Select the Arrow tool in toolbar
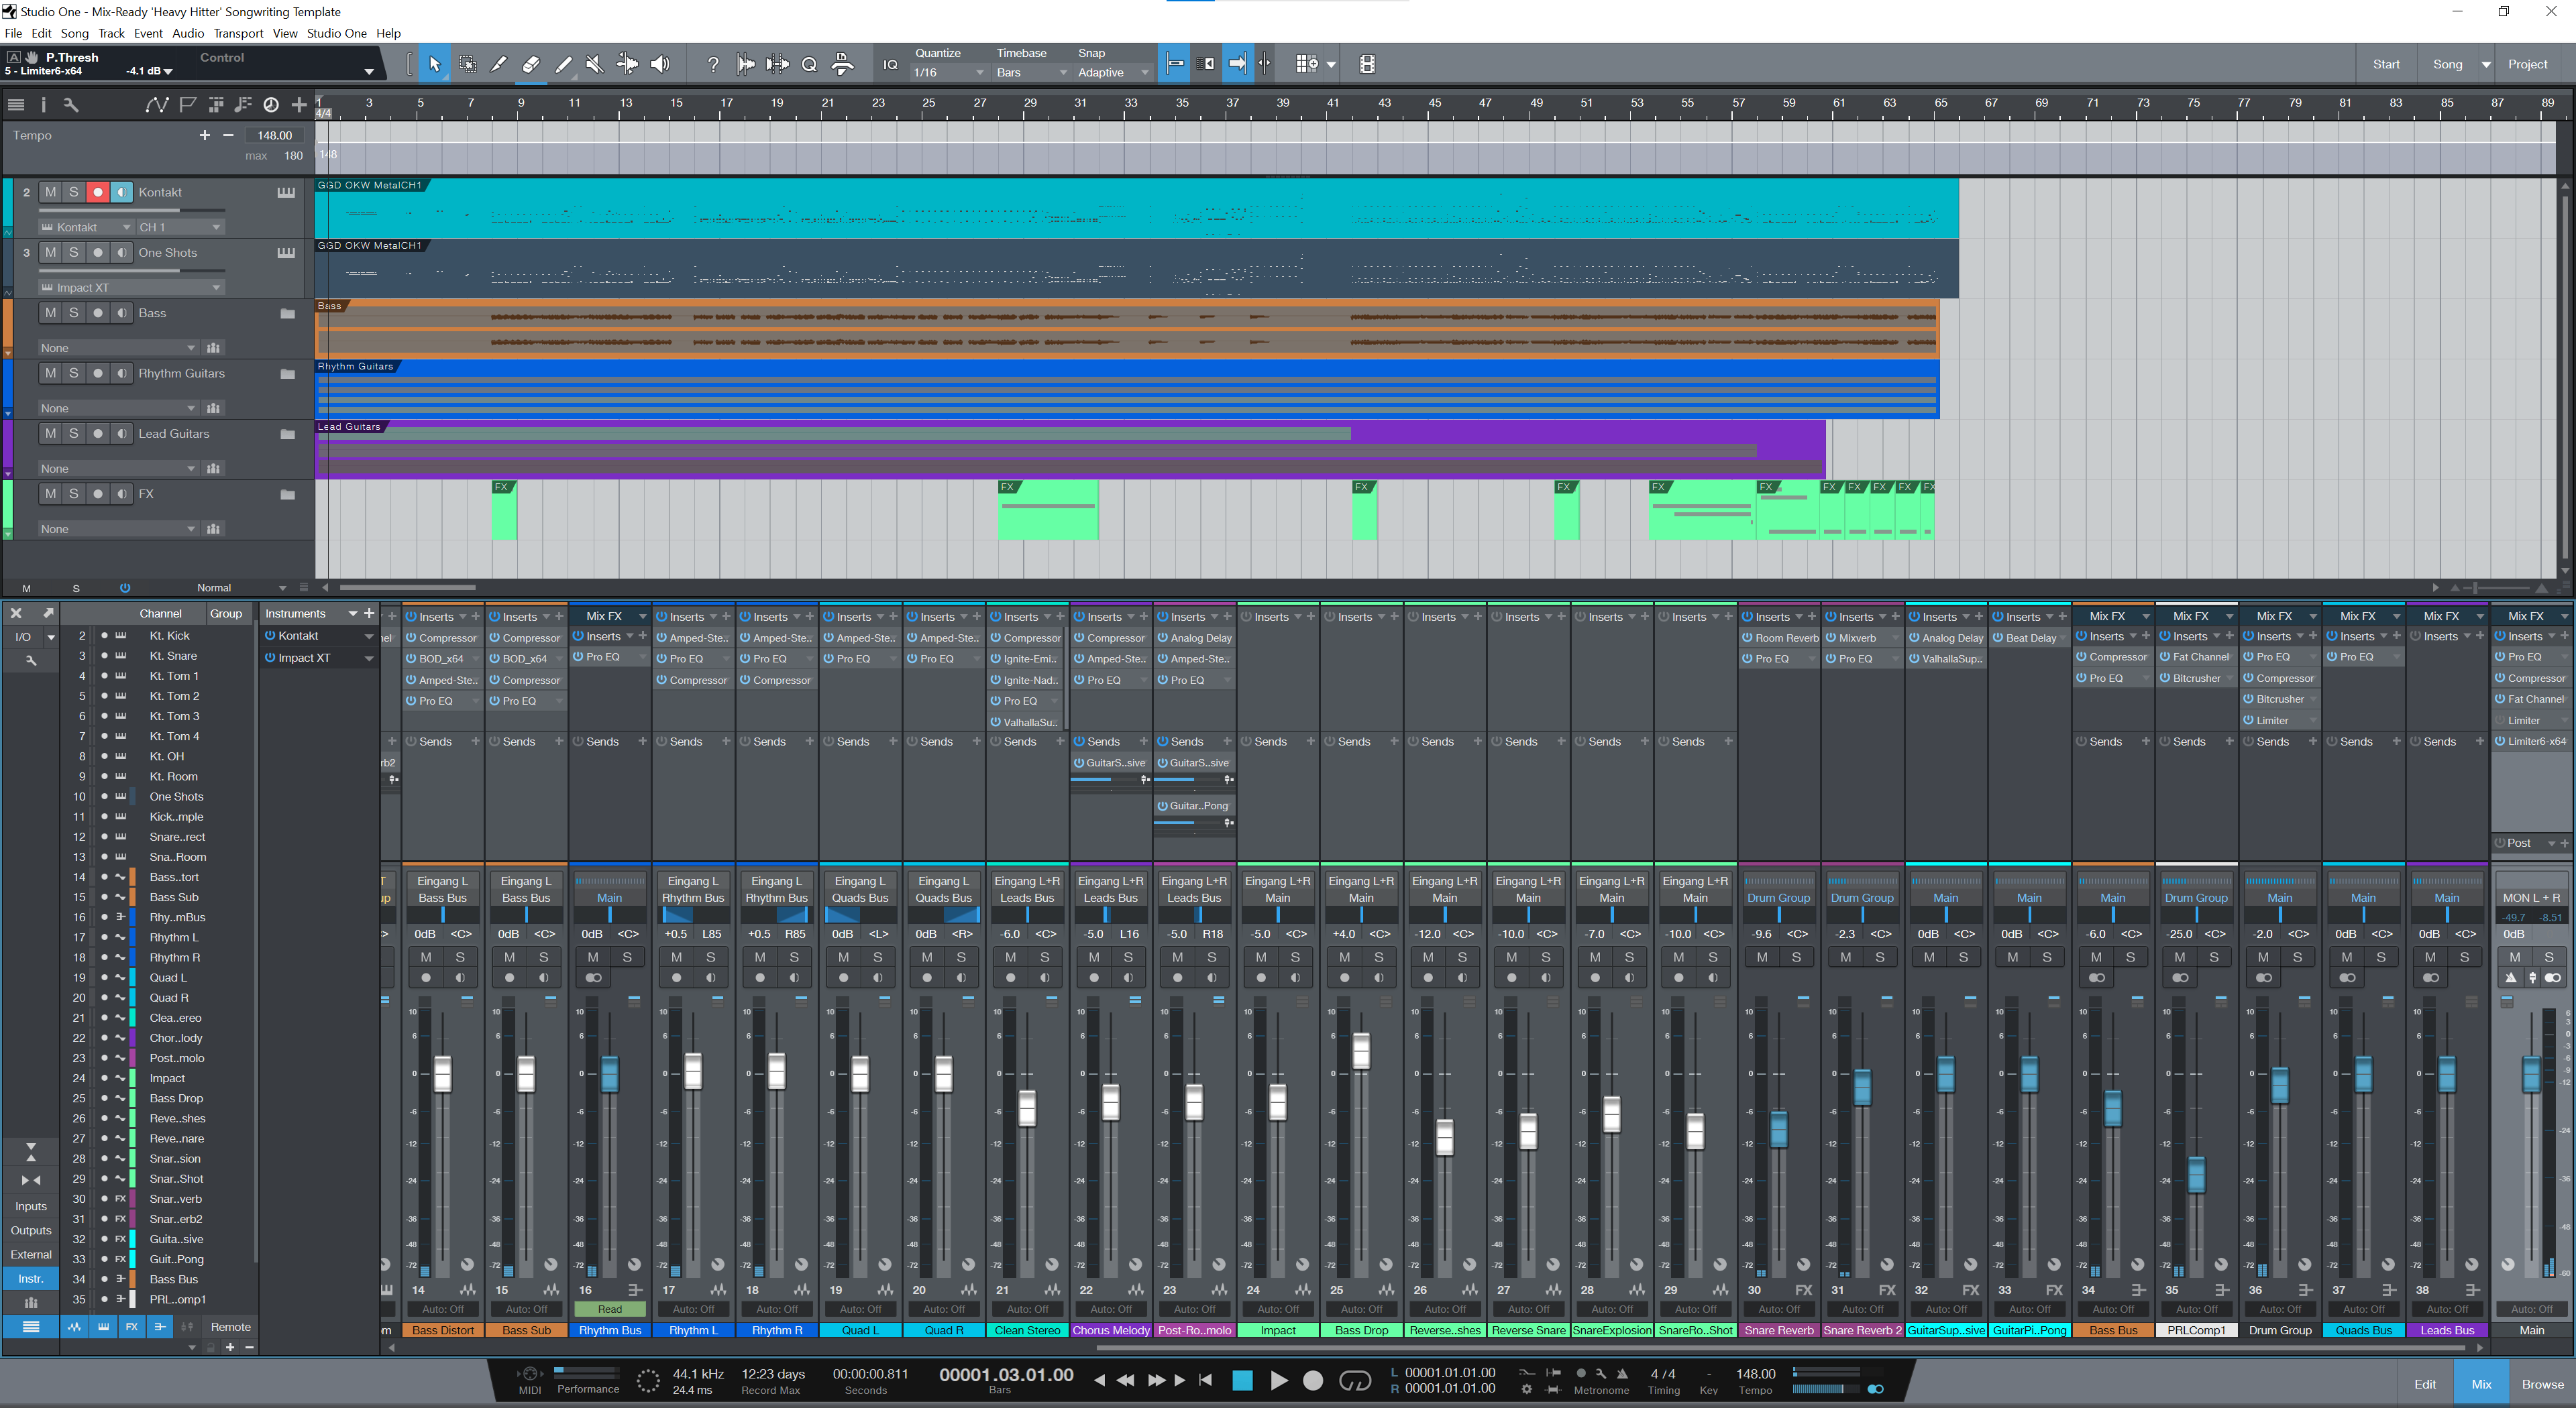Image resolution: width=2576 pixels, height=1408 pixels. 434,64
